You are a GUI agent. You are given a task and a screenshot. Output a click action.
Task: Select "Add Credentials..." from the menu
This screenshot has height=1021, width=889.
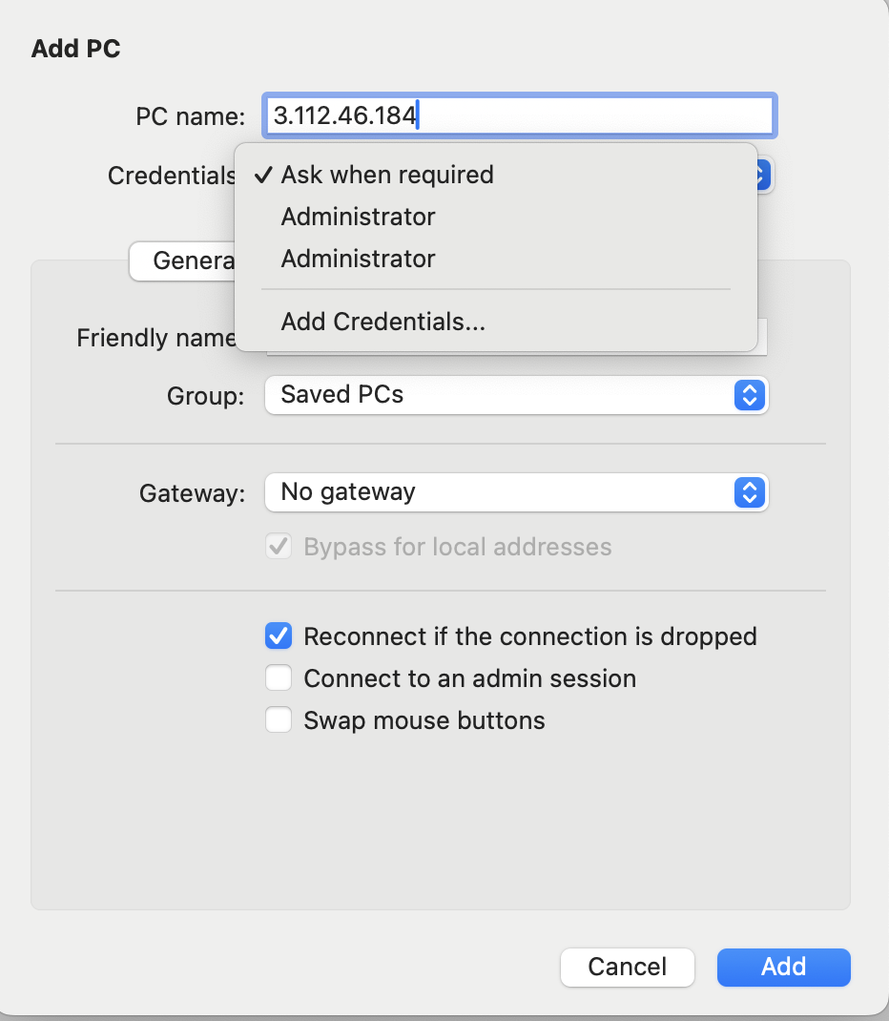tap(382, 322)
